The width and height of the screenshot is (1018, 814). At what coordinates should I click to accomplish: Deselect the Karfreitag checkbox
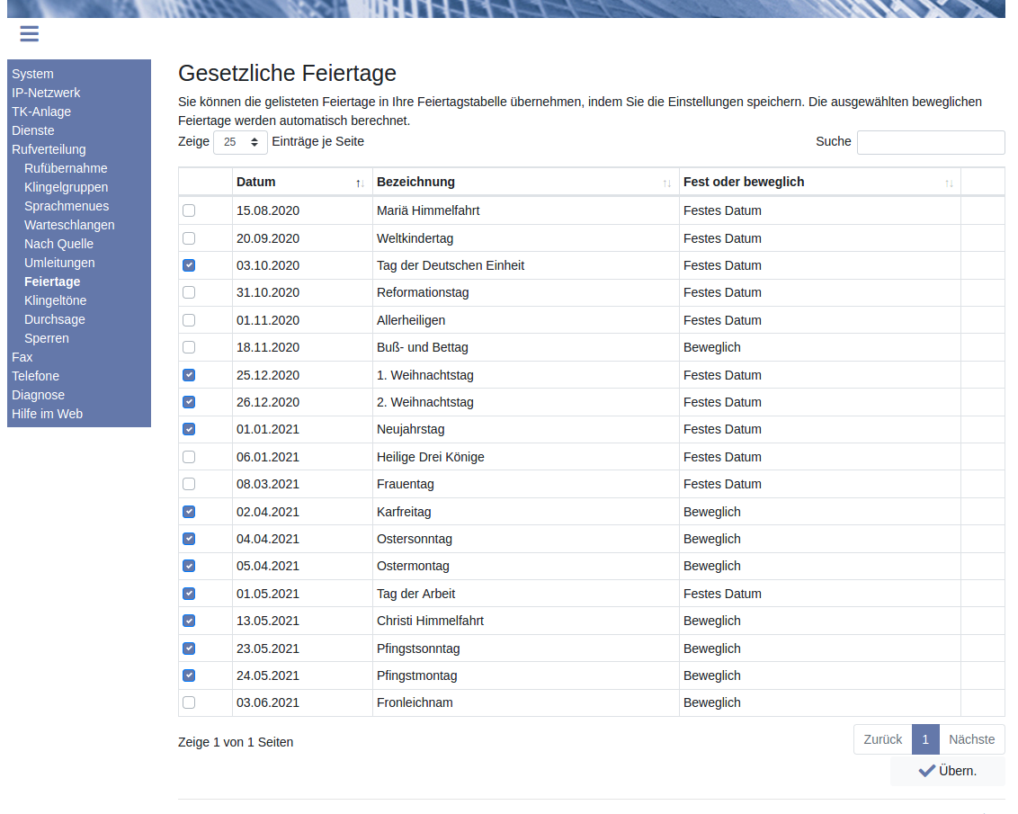point(189,512)
